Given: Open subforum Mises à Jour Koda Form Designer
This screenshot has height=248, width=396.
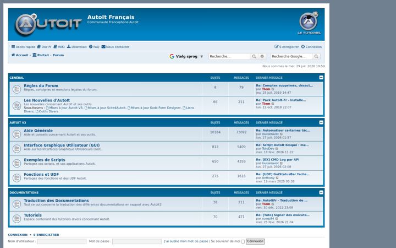Looking at the screenshot, I should (x=155, y=108).
